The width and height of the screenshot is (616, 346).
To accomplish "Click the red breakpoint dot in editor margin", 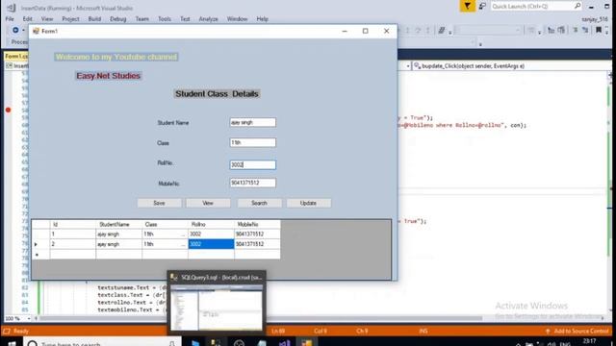I will click(9, 110).
